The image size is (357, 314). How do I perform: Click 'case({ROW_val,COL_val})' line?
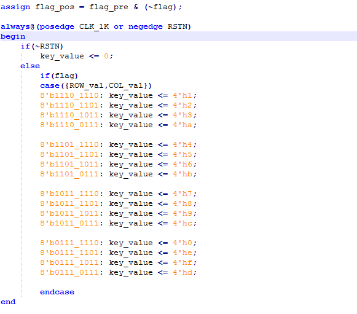point(96,86)
